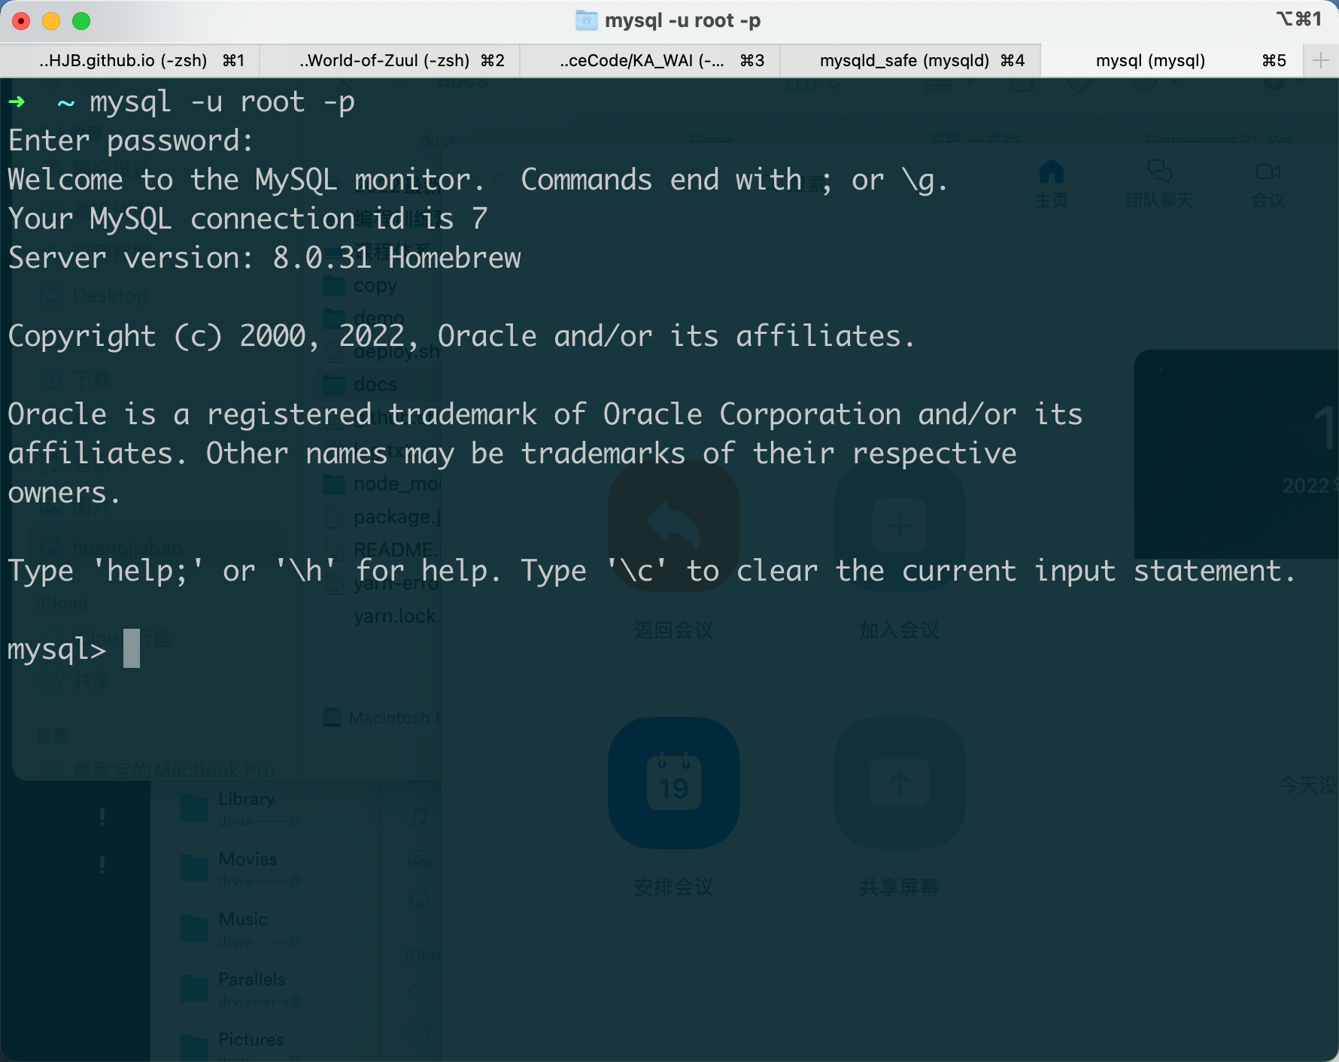Click the "Type 'help;' or '\h'" line
This screenshot has height=1062, width=1339.
tap(651, 571)
